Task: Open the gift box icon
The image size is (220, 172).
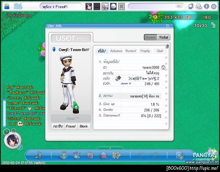Action: tap(77, 155)
